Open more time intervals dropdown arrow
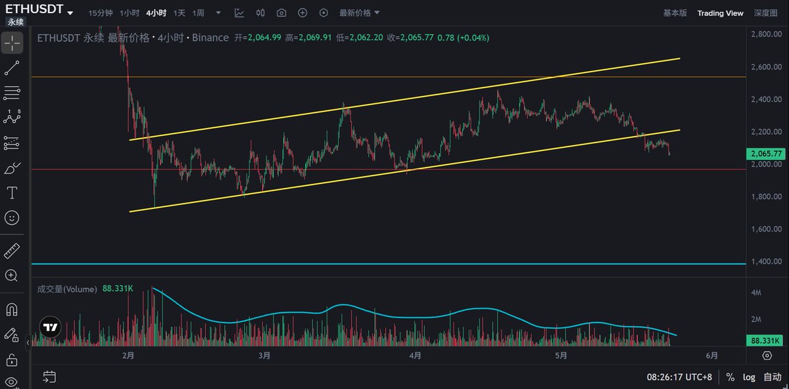Viewport: 789px width, 389px height. click(218, 13)
